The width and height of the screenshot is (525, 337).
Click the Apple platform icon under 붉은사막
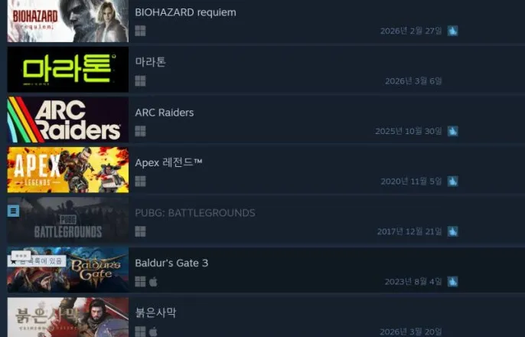(153, 332)
